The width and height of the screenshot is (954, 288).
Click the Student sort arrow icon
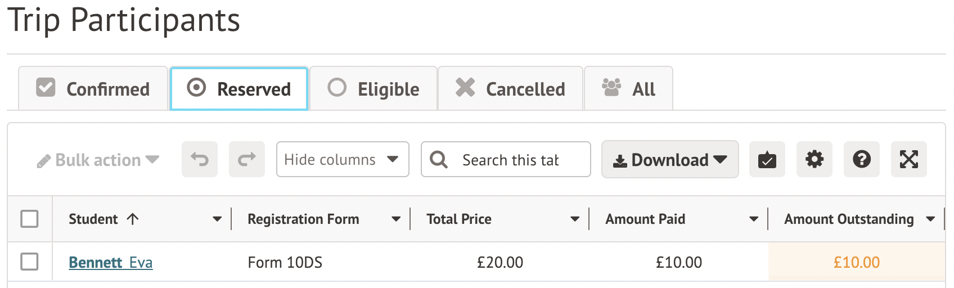(x=133, y=219)
